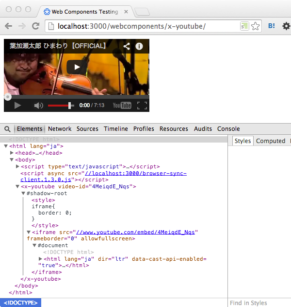This screenshot has height=307, width=291.
Task: Open the gear settings extension icon
Action: coord(286,26)
